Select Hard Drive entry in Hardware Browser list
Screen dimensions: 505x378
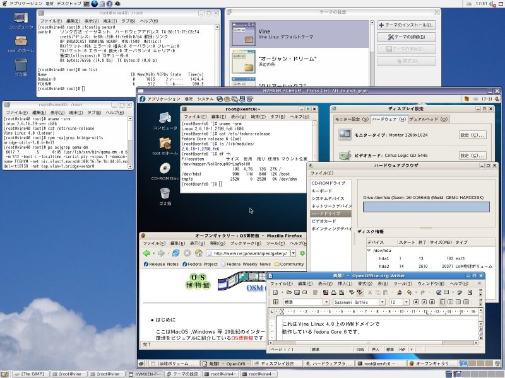330,214
